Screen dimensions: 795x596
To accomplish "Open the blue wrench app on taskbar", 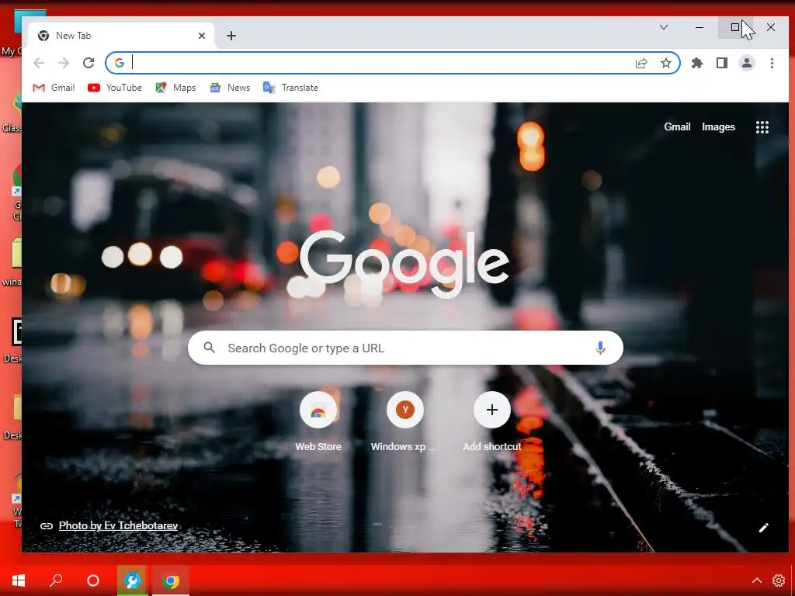I will (x=133, y=580).
